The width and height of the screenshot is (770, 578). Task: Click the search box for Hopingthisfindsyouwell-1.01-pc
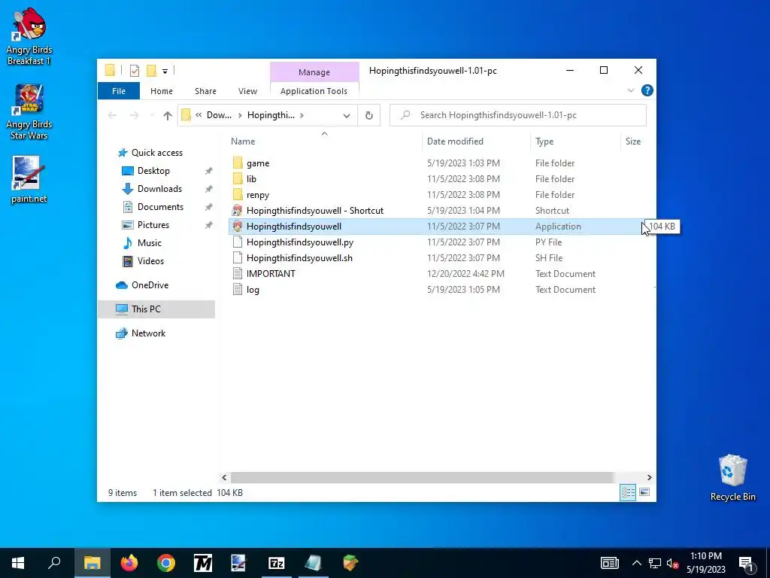(518, 115)
